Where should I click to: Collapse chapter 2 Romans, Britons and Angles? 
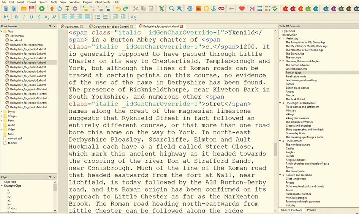pyautogui.click(x=279, y=61)
